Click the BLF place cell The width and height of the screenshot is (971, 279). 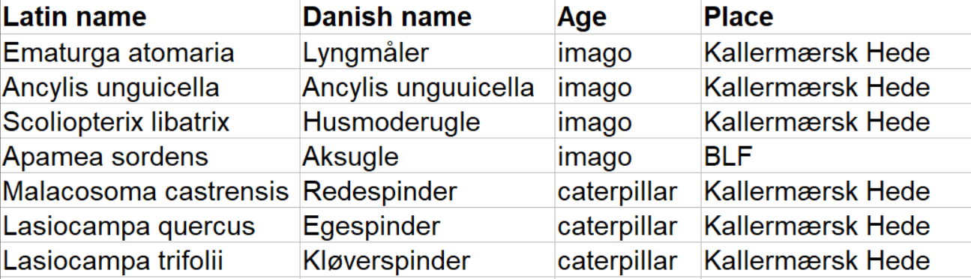tap(835, 157)
